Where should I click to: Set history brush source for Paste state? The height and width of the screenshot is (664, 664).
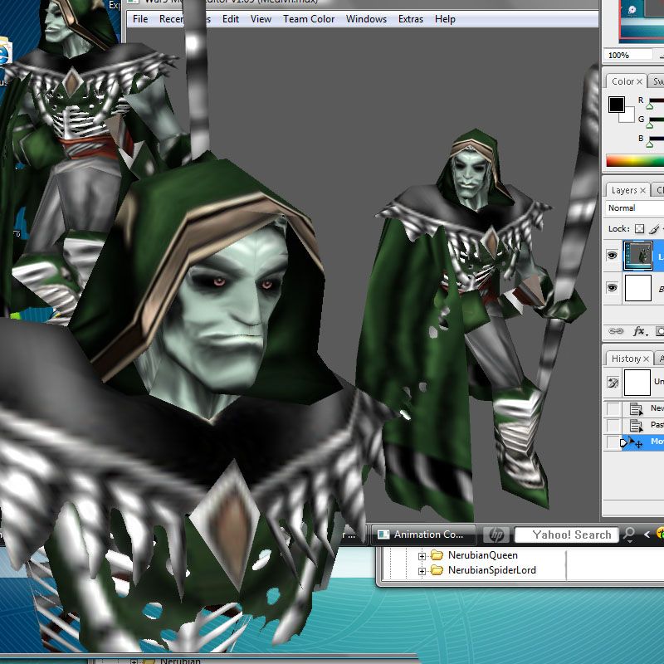[x=612, y=425]
